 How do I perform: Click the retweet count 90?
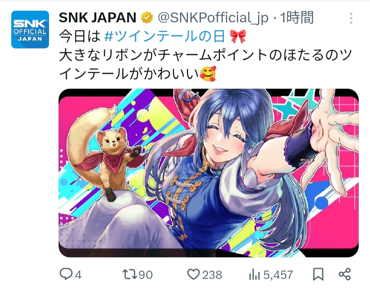(146, 275)
